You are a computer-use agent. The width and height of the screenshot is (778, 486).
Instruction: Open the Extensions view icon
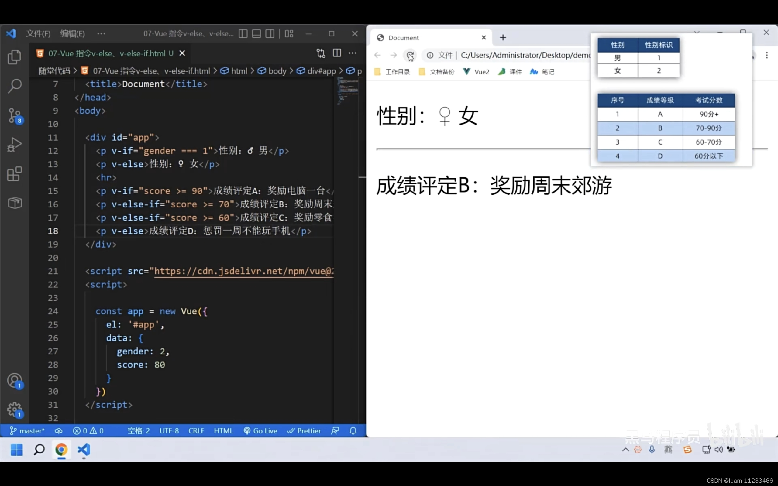15,174
